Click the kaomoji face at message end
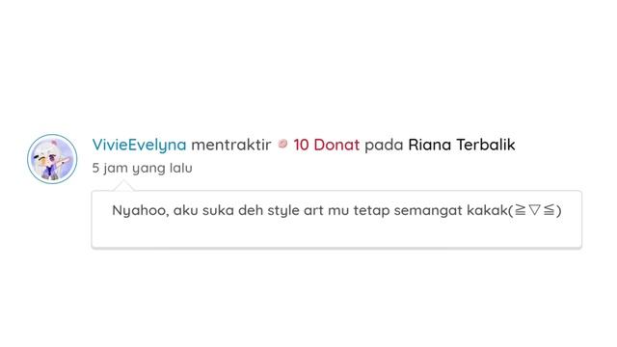This screenshot has height=347, width=617. [535, 210]
